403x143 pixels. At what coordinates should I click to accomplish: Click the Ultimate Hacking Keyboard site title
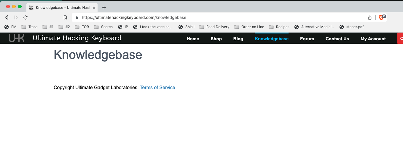coord(77,38)
